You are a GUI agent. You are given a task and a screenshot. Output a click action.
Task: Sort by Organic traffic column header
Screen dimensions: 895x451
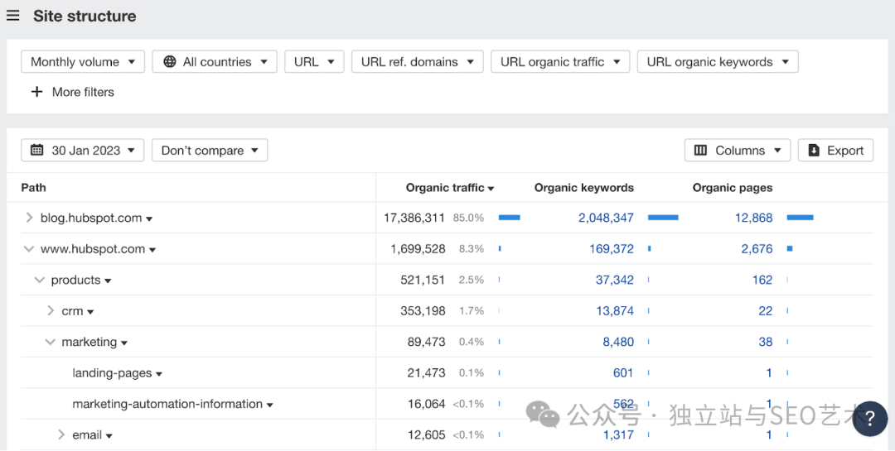[x=450, y=188]
